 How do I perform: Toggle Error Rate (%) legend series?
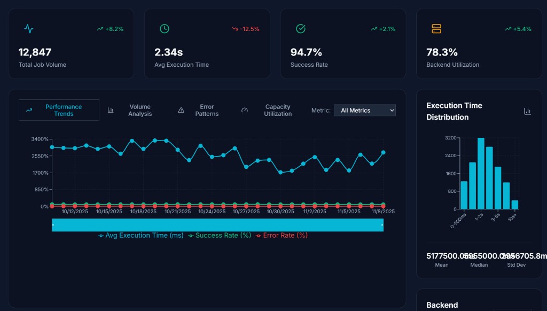[282, 236]
